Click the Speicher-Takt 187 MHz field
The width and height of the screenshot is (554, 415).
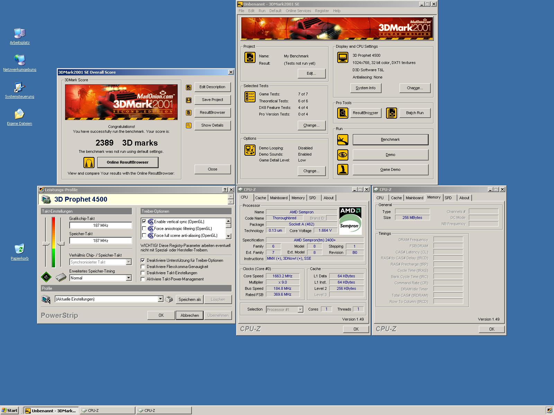[101, 241]
